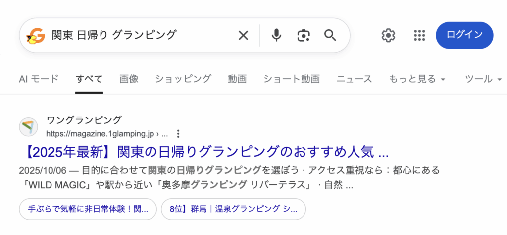Click the 8位】群馬｜温泉グランピング chip
Image resolution: width=507 pixels, height=235 pixels.
pos(233,209)
